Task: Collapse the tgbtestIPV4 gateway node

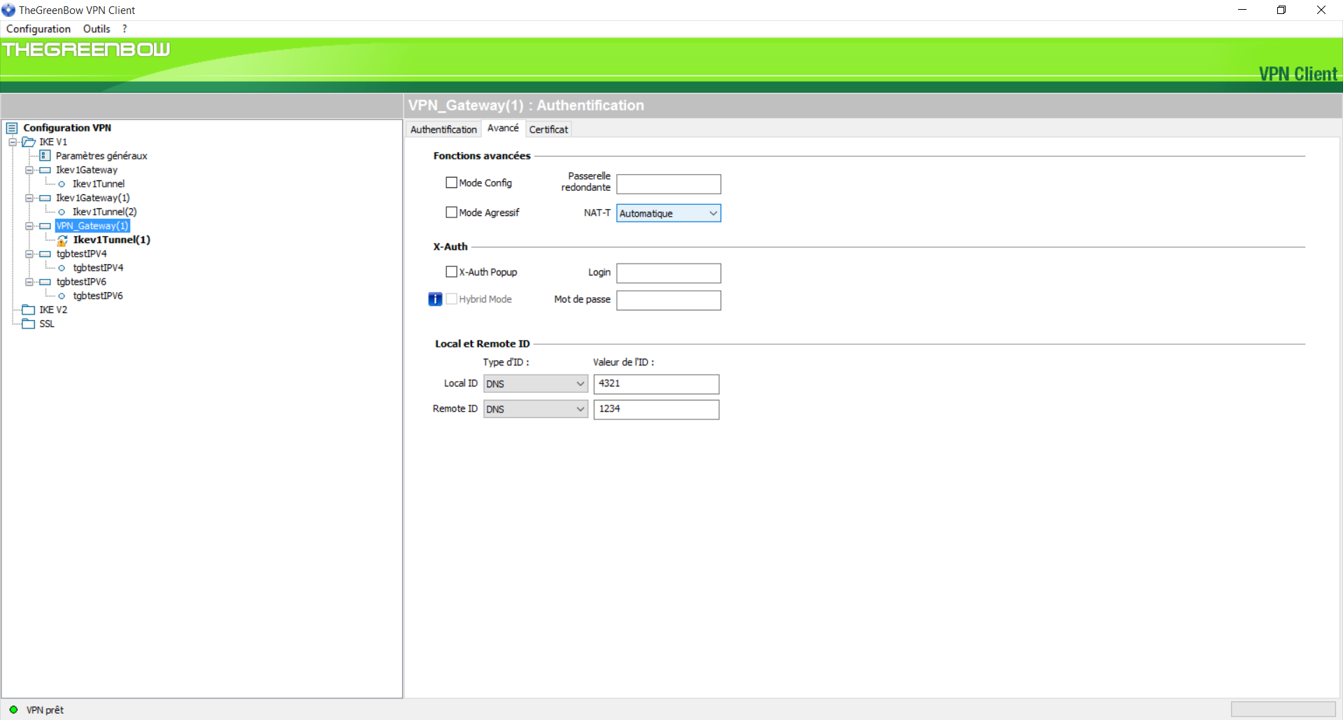Action: tap(29, 254)
